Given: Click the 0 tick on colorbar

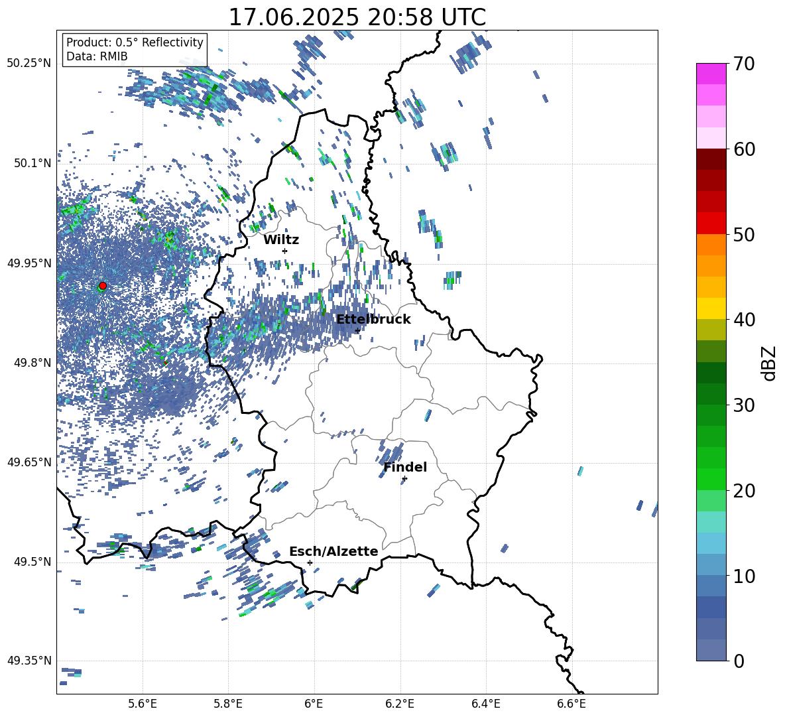Looking at the screenshot, I should coord(739,661).
